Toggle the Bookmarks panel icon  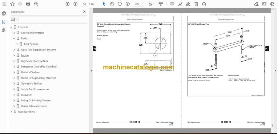coord(4,22)
